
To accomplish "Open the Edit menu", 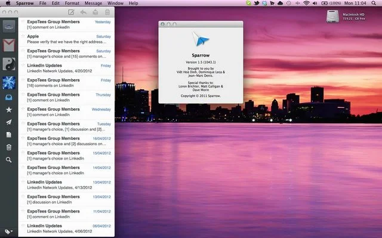I will tap(56, 3).
